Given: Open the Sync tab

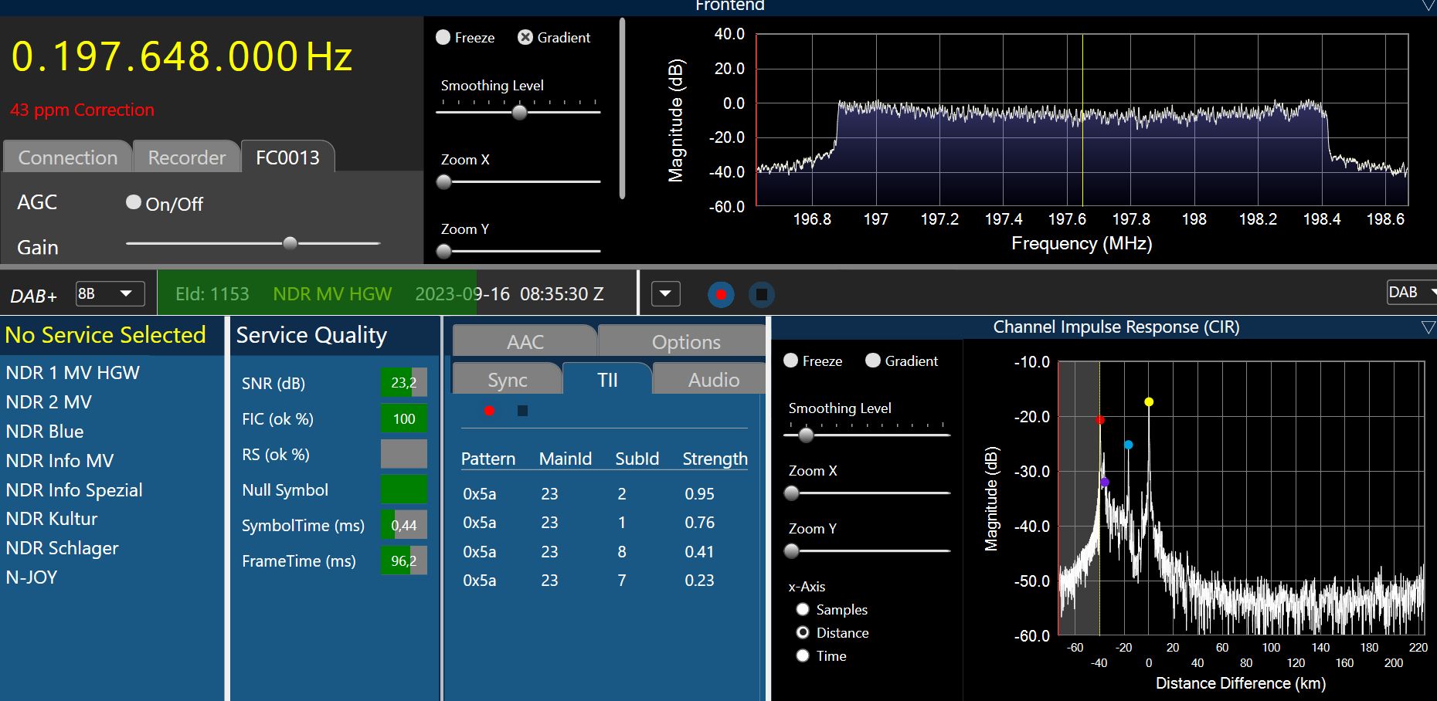Looking at the screenshot, I should pyautogui.click(x=507, y=380).
